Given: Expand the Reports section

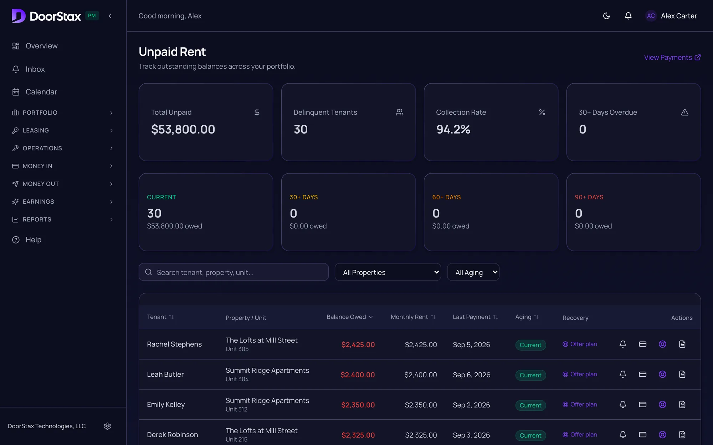Looking at the screenshot, I should pyautogui.click(x=63, y=219).
